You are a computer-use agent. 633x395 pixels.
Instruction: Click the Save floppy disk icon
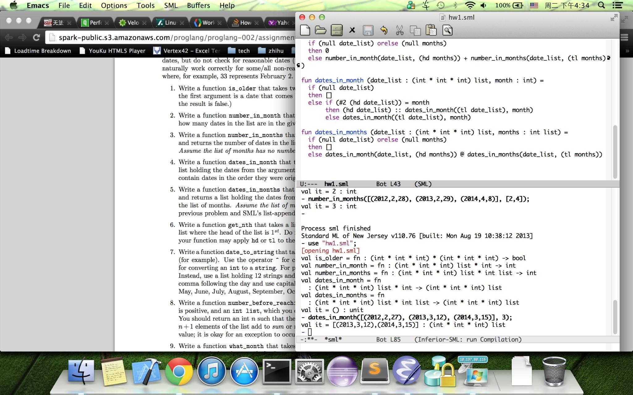point(368,30)
